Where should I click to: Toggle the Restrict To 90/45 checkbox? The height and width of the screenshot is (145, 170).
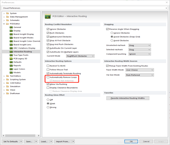[x=48, y=66]
